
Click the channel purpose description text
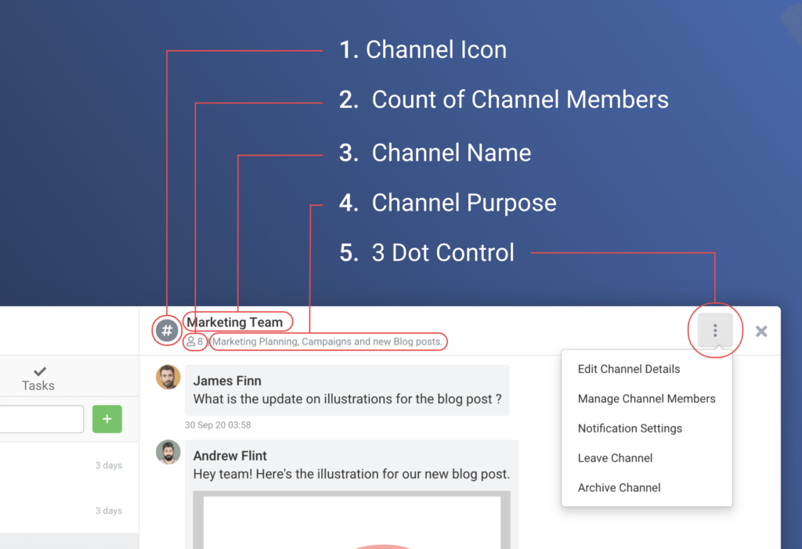tap(327, 341)
